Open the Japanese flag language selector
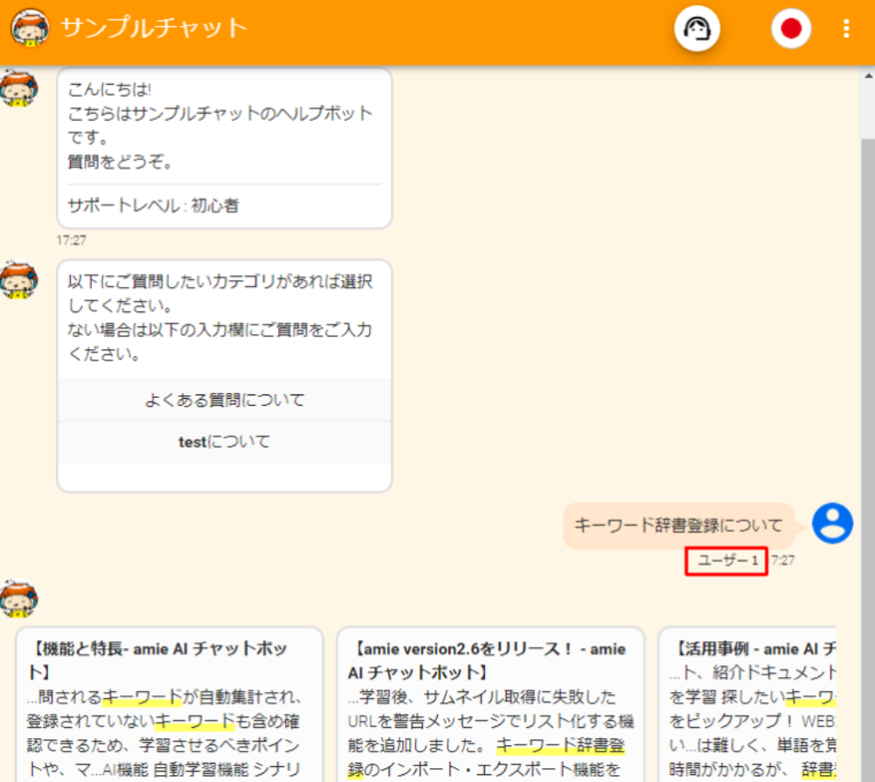 point(791,29)
